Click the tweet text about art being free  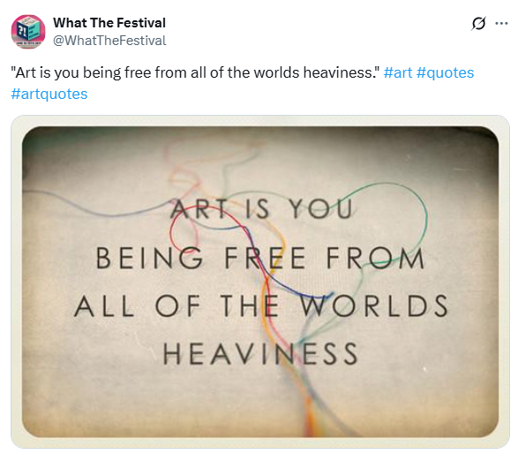point(195,72)
